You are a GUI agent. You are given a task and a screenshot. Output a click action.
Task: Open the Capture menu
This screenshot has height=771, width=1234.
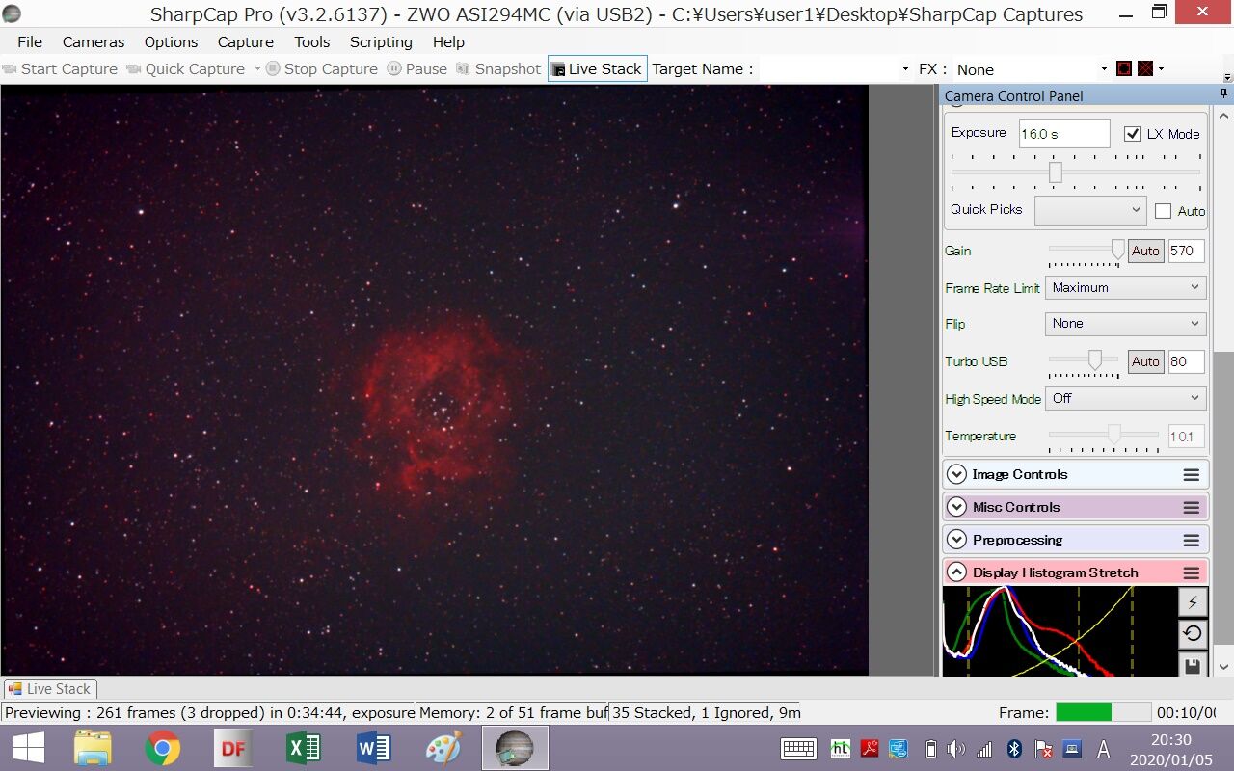click(x=246, y=41)
